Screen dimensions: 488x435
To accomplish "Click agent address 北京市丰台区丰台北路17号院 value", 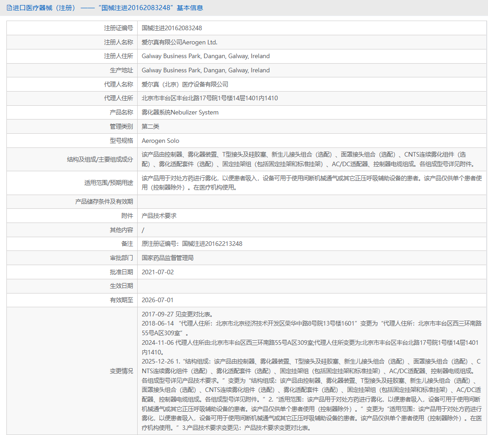I will click(210, 98).
